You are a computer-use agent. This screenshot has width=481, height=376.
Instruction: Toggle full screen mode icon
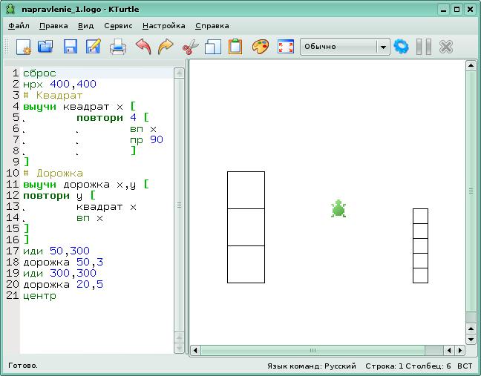[x=285, y=47]
